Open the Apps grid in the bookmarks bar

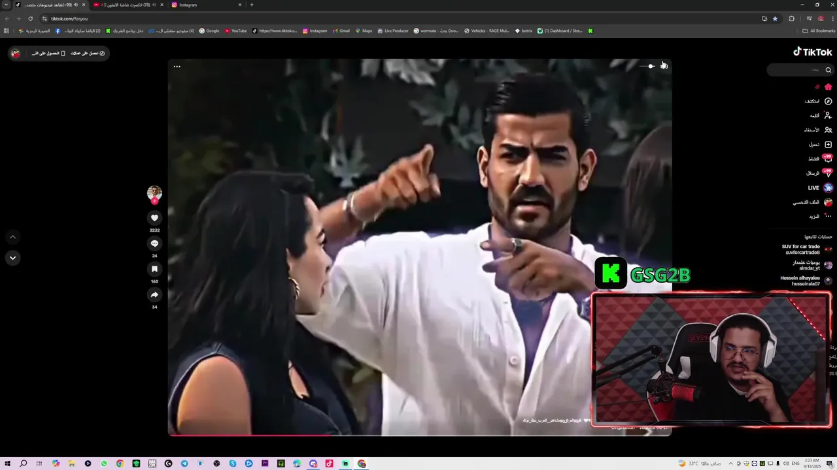click(x=7, y=31)
